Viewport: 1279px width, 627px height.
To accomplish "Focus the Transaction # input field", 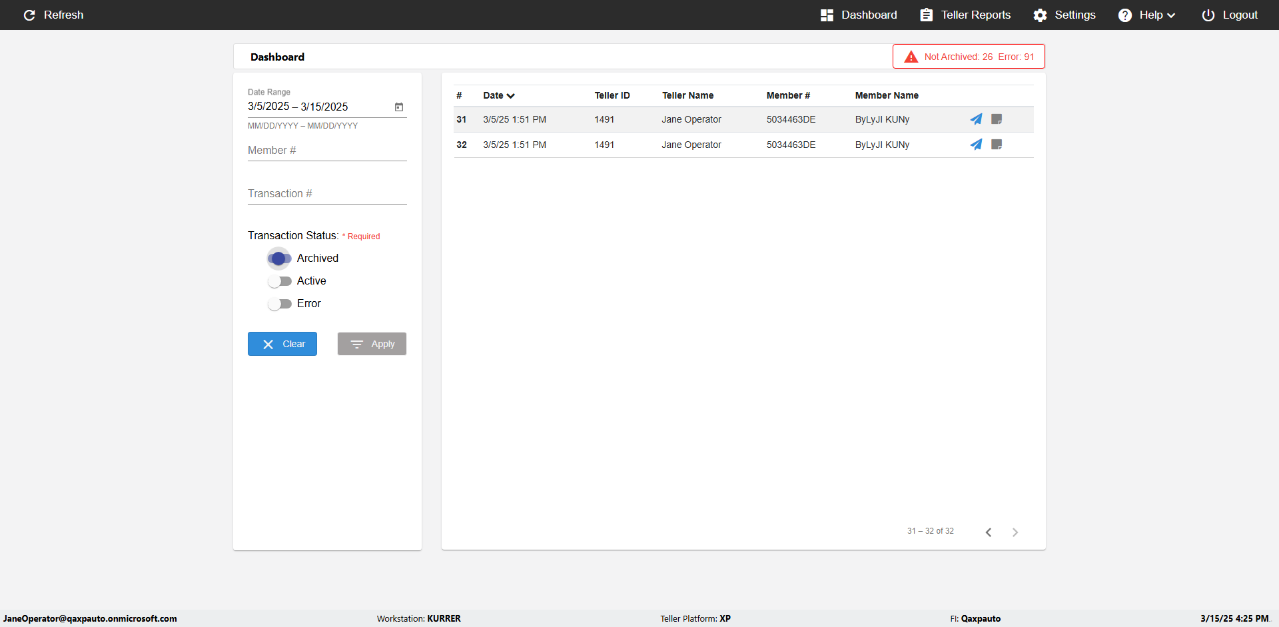I will coord(327,194).
